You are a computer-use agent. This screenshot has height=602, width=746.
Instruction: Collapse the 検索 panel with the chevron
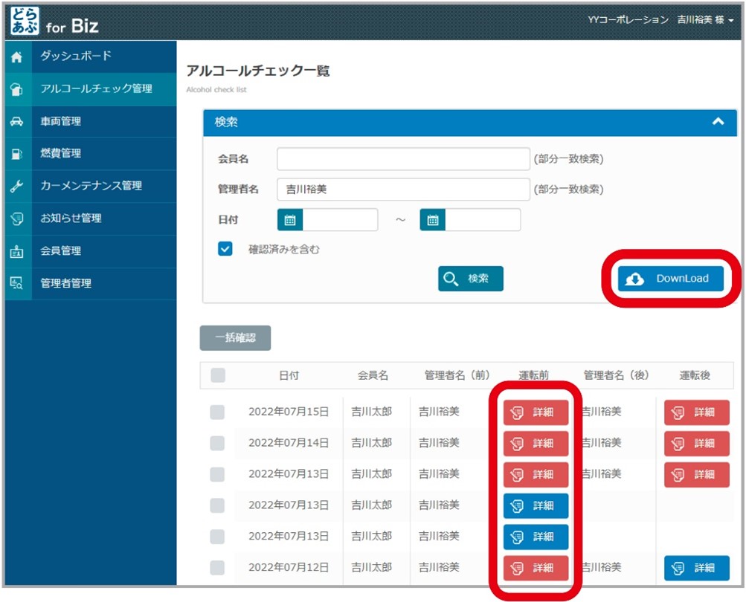point(718,123)
